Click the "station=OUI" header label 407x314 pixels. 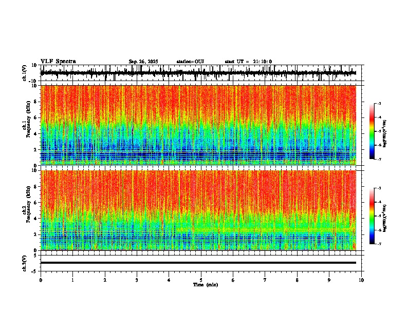pos(190,62)
